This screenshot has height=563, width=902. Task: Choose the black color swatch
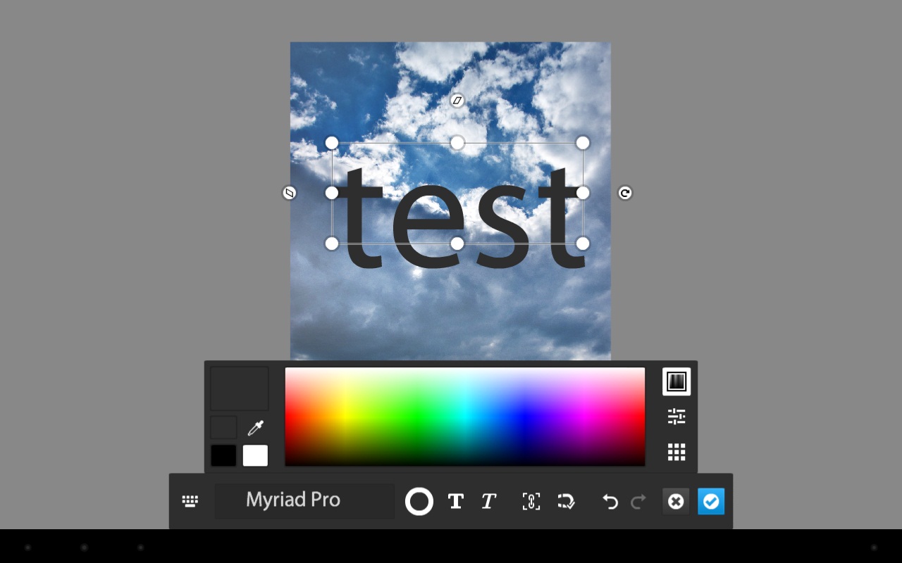click(223, 455)
